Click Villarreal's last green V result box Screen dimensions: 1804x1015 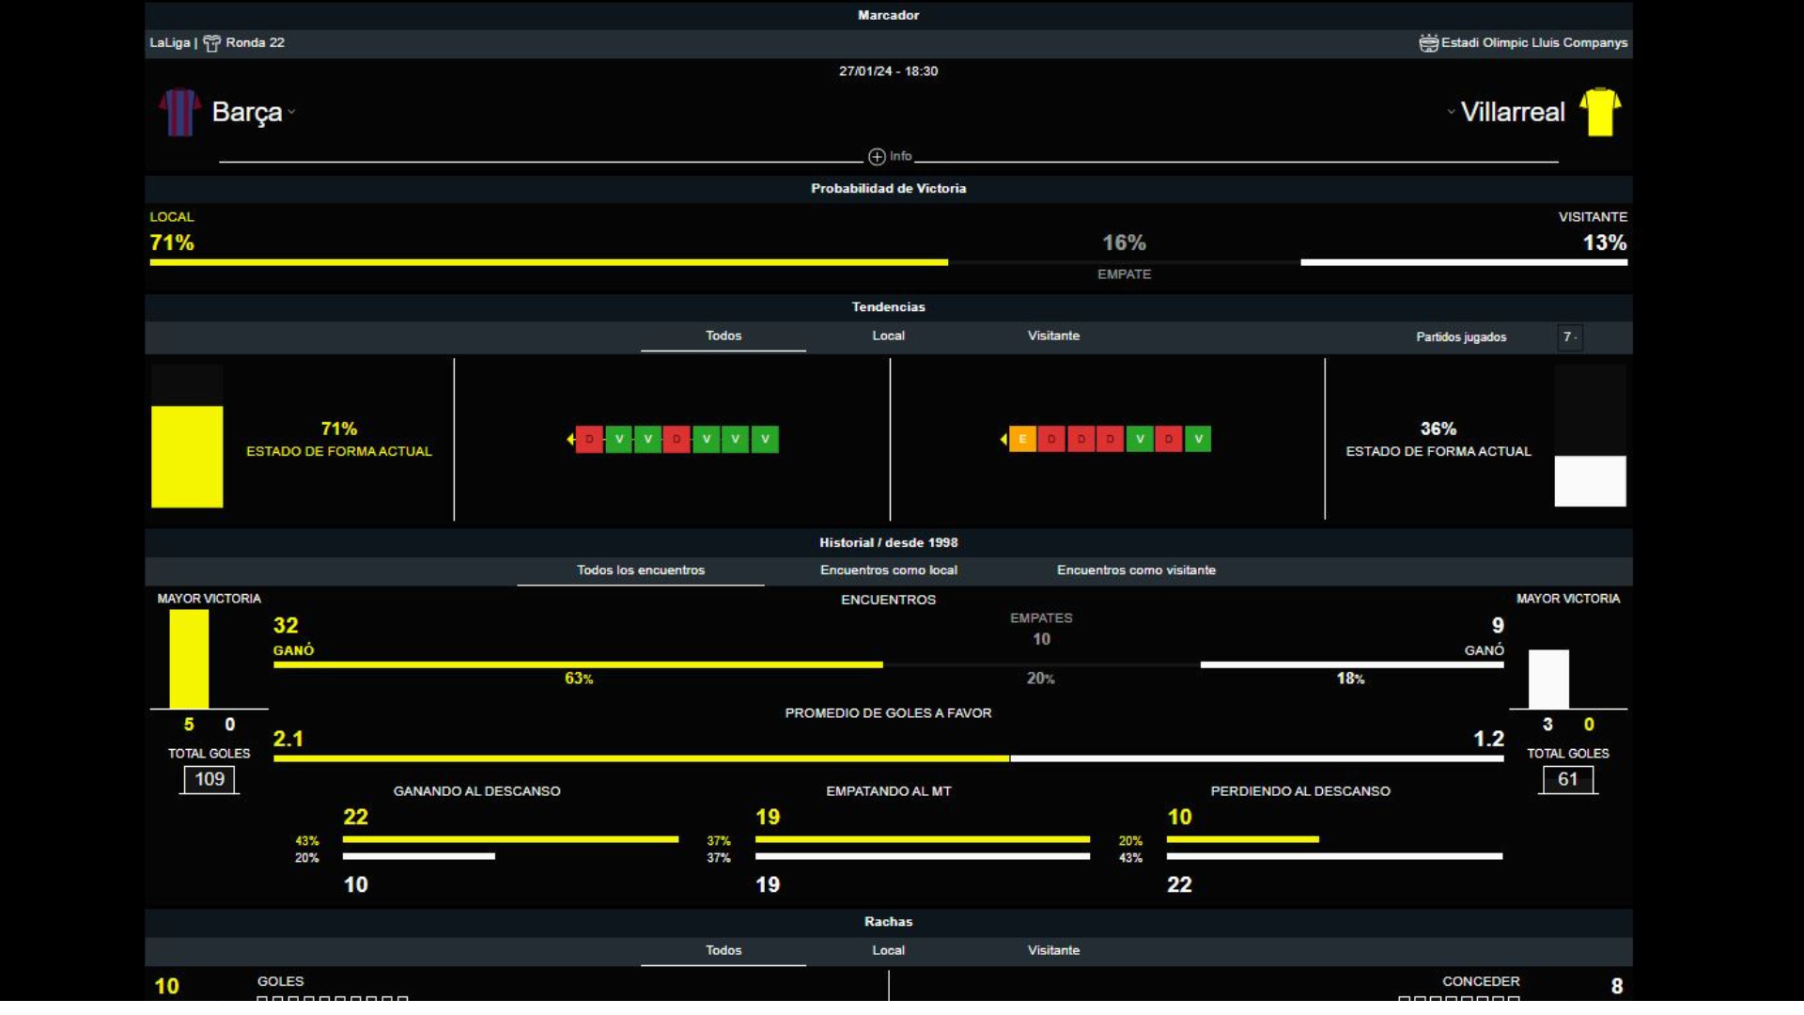pos(1198,440)
